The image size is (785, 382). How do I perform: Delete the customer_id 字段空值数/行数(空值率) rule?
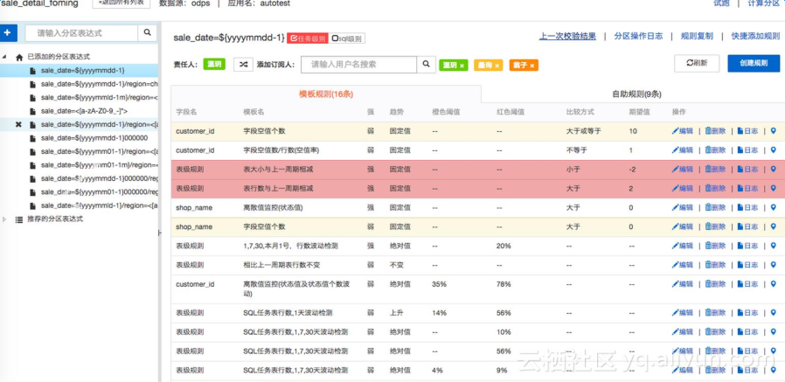[715, 150]
